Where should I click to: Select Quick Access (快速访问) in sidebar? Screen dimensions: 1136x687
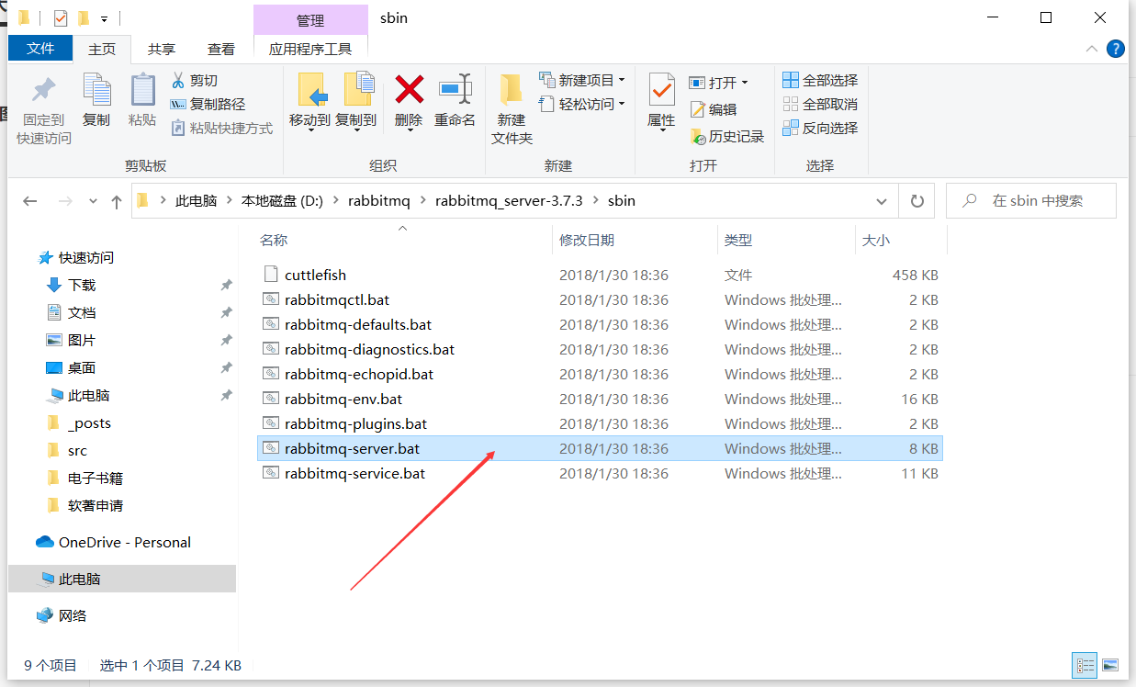click(86, 258)
